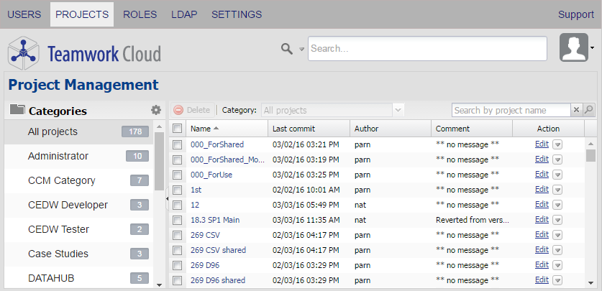Sort by the Last commit column
This screenshot has height=291, width=602.
(x=309, y=129)
